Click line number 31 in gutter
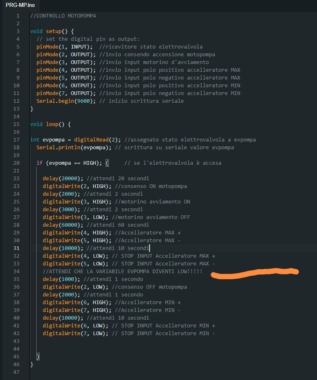 click(x=16, y=248)
